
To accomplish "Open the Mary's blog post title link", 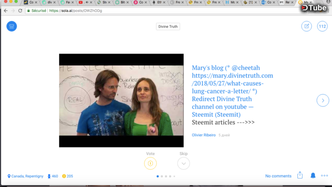I will (232, 91).
